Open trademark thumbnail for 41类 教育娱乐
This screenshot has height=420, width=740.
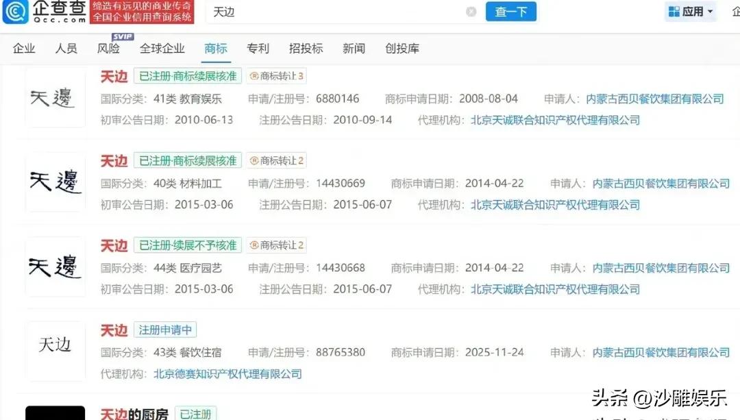pyautogui.click(x=56, y=98)
